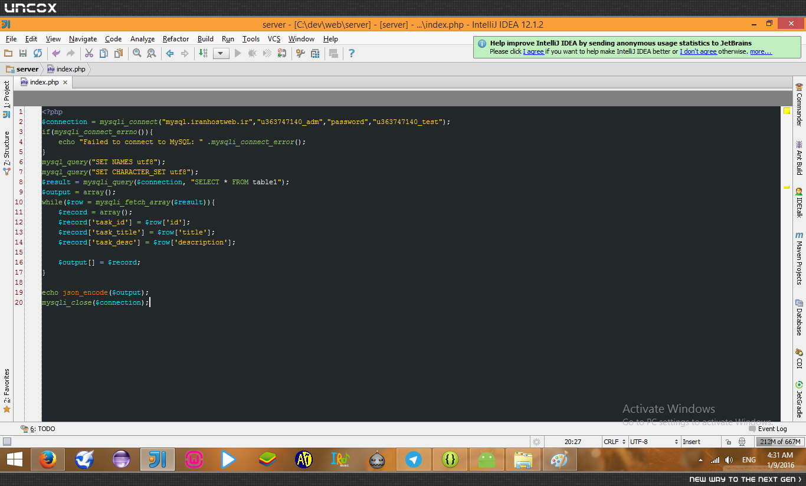Click the taskbar volume speaker icon
The width and height of the screenshot is (806, 486).
click(x=729, y=460)
